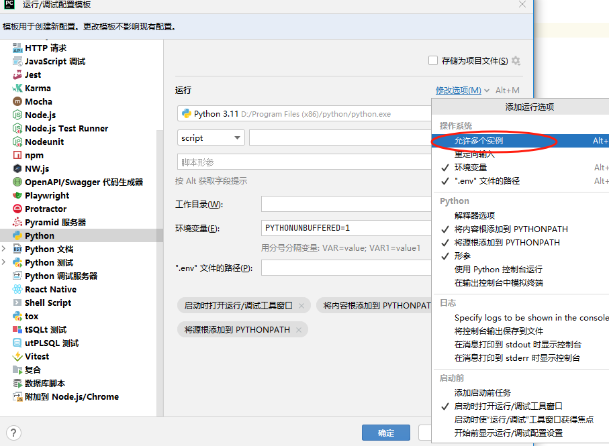Open the help question mark icon
Image resolution: width=609 pixels, height=446 pixels.
(13, 433)
